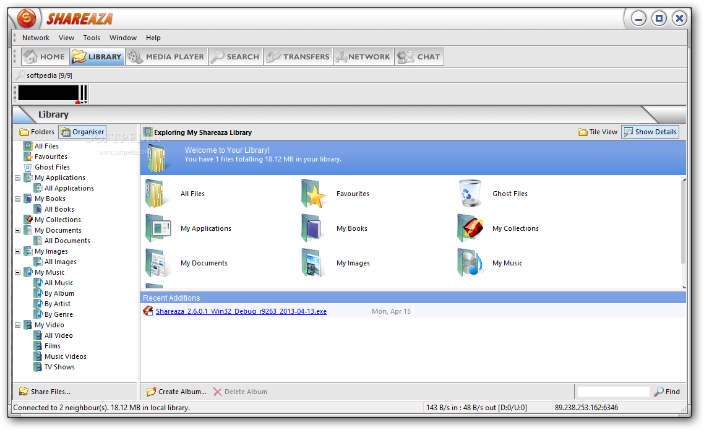Screen dimensions: 704x430
Task: Open the My Documents folder icon
Action: coord(156,262)
